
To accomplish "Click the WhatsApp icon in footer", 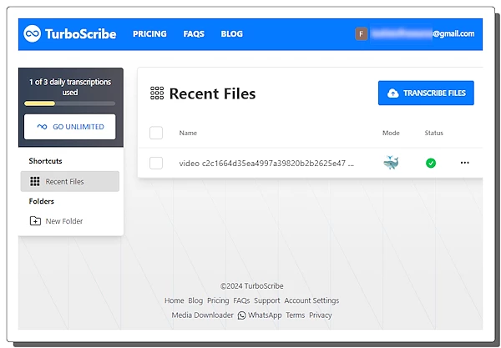I will pyautogui.click(x=242, y=315).
